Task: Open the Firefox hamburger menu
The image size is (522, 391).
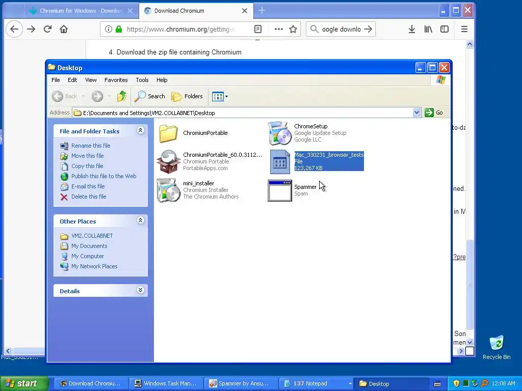Action: click(x=464, y=29)
